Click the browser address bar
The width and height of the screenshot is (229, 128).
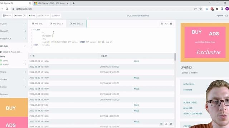tap(102, 9)
